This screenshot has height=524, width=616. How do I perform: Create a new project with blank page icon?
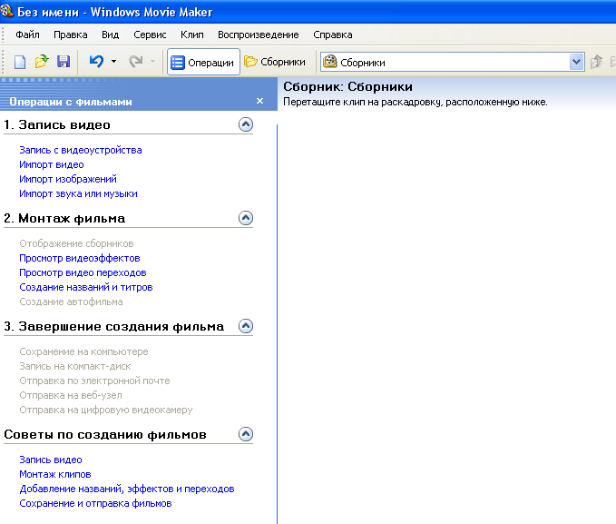point(20,62)
